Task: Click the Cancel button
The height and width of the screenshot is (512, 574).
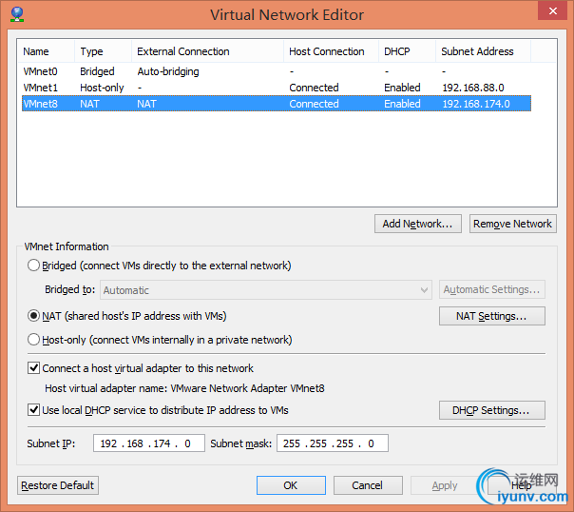Action: (368, 485)
